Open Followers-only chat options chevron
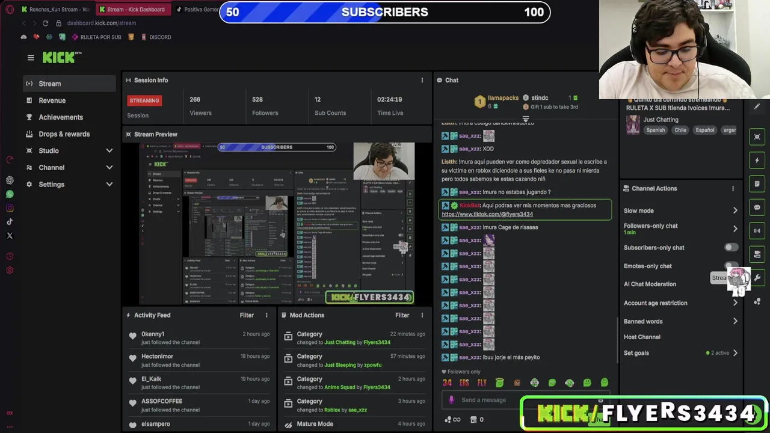 tap(735, 229)
